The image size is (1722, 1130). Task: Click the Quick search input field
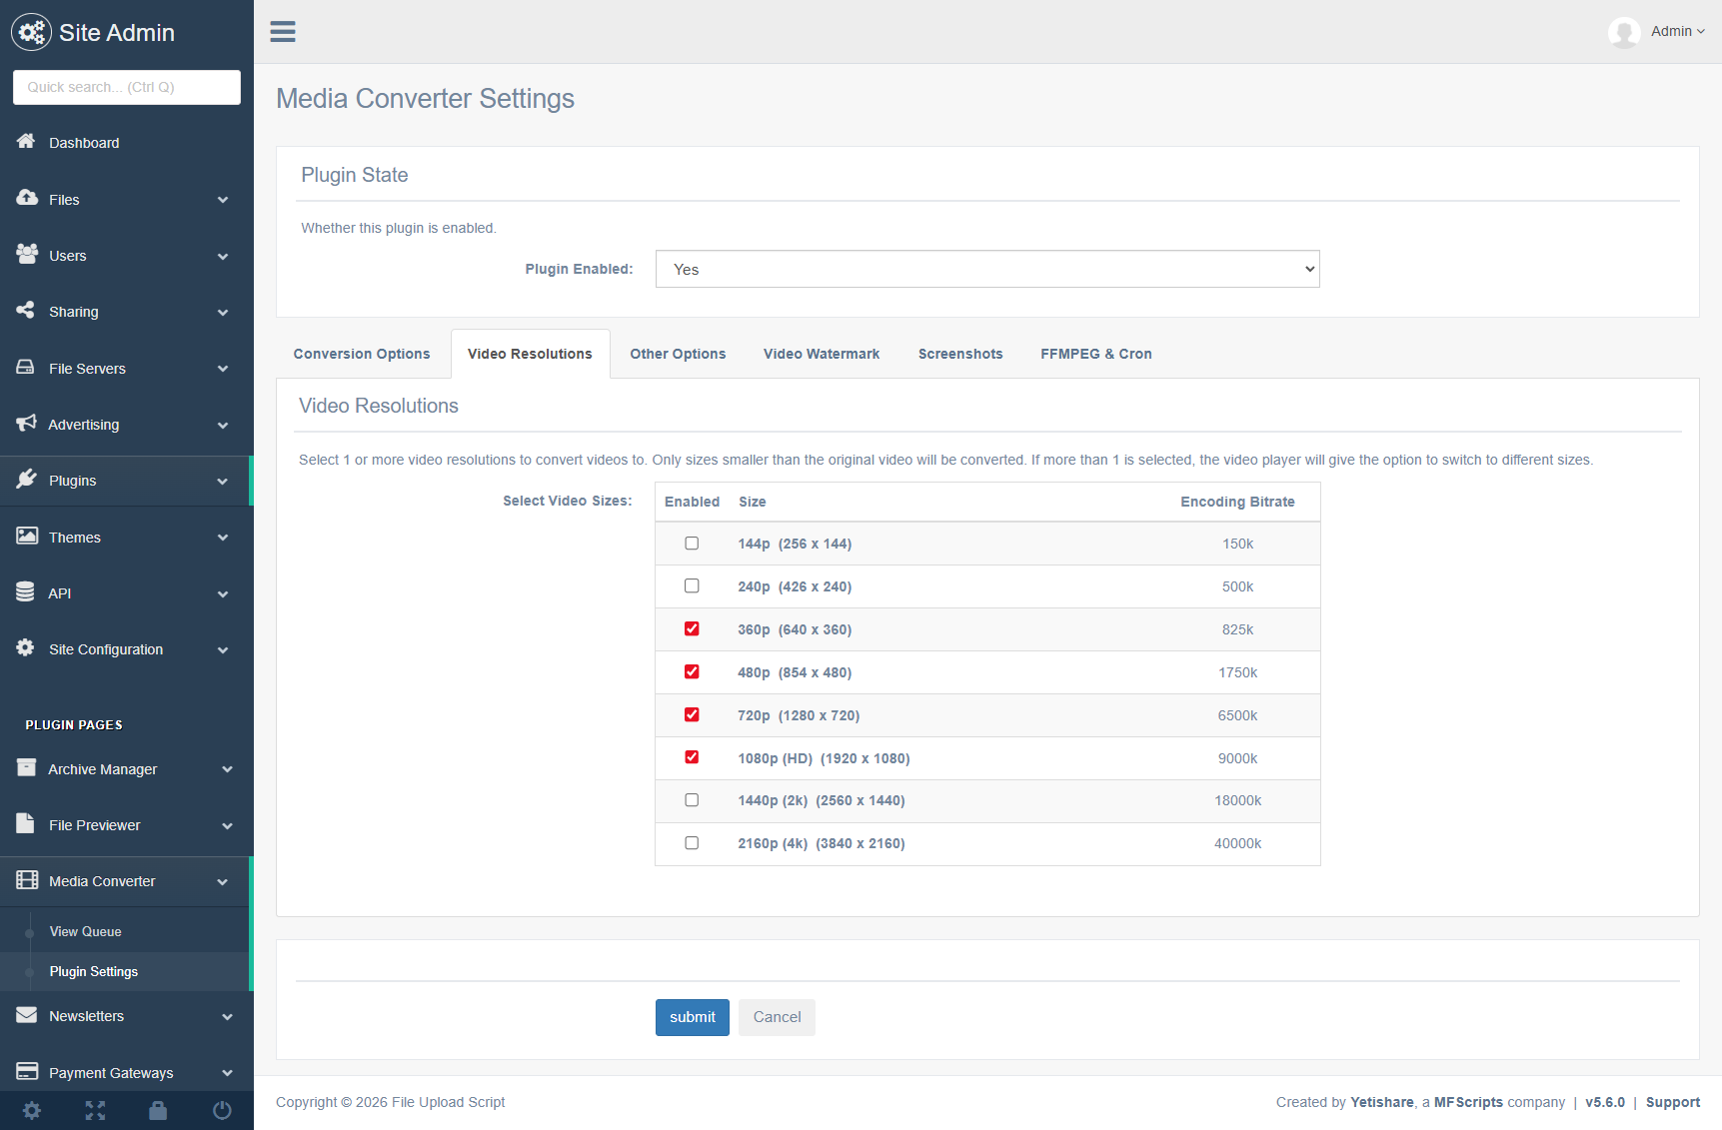coord(127,87)
